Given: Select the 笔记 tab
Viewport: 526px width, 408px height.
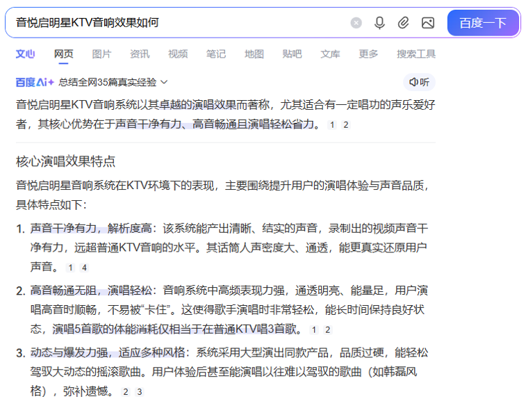Looking at the screenshot, I should coord(216,54).
